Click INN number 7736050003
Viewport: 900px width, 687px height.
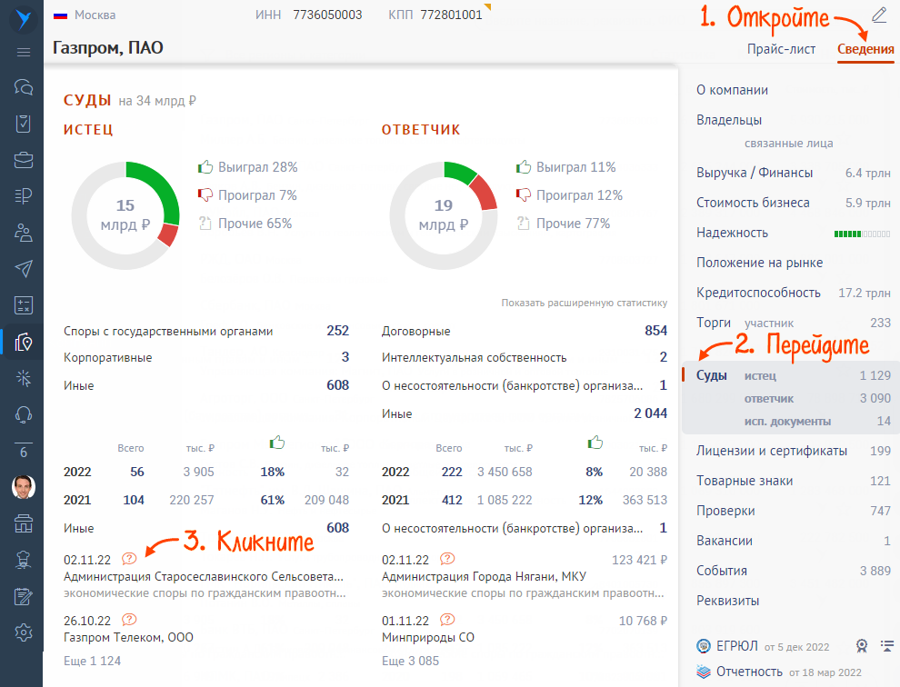click(x=327, y=15)
